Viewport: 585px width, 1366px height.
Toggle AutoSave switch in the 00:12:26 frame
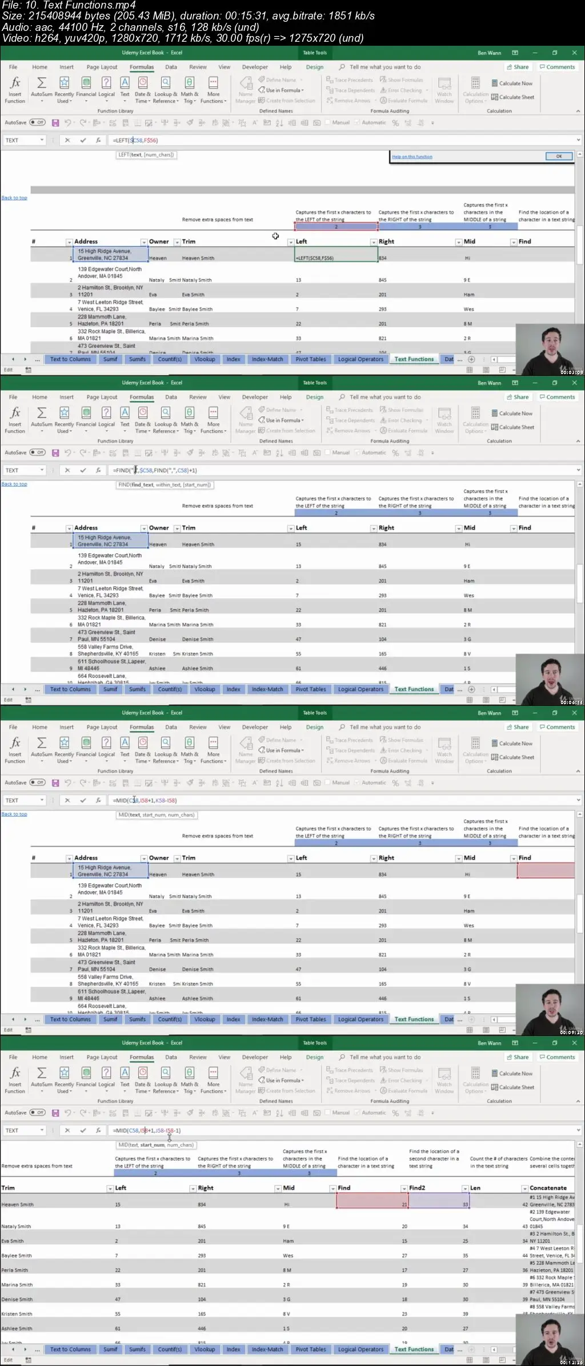pyautogui.click(x=37, y=1113)
